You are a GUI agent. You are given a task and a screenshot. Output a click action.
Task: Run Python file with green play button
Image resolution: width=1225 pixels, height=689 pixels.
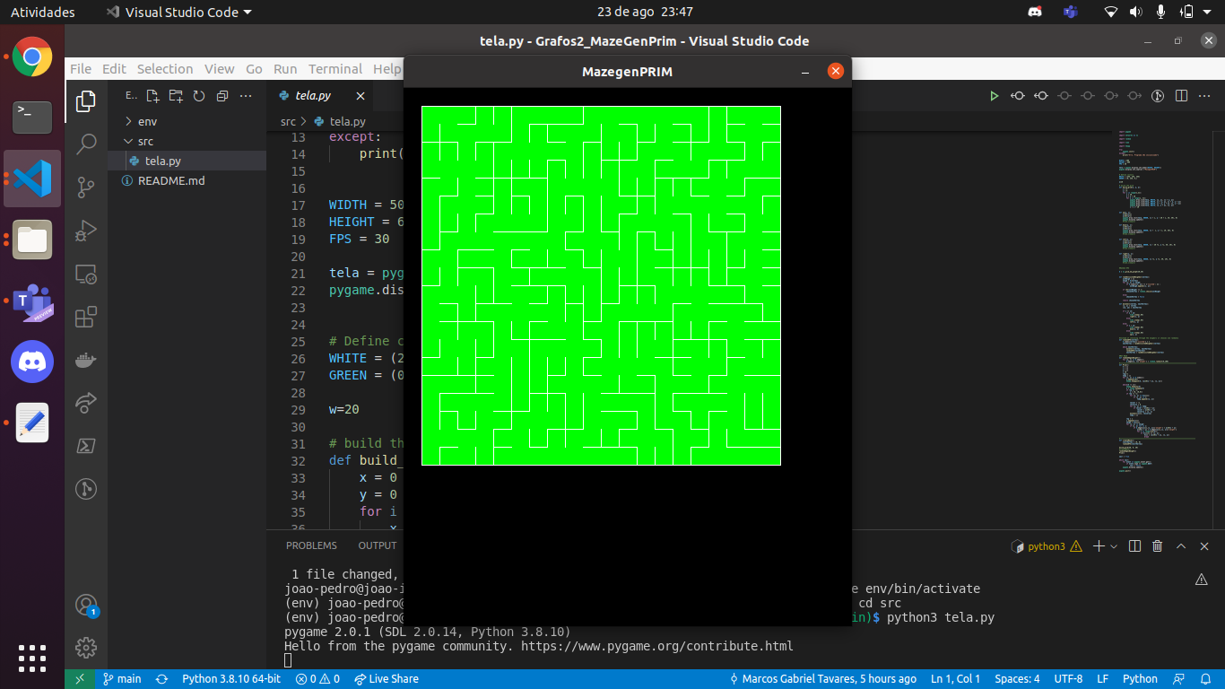[x=994, y=96]
